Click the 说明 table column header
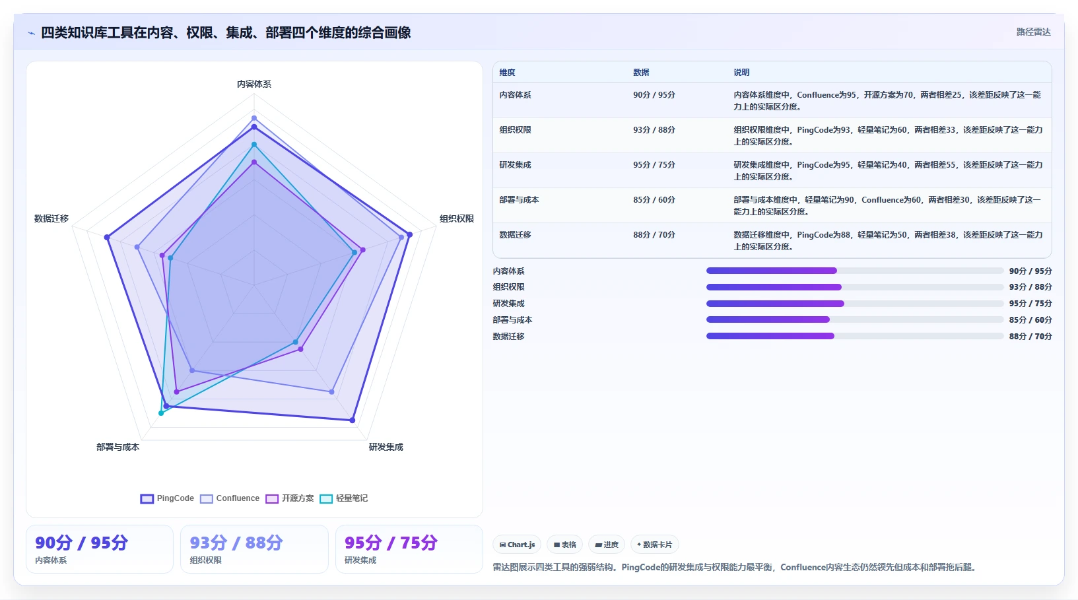The height and width of the screenshot is (600, 1078). pos(741,73)
